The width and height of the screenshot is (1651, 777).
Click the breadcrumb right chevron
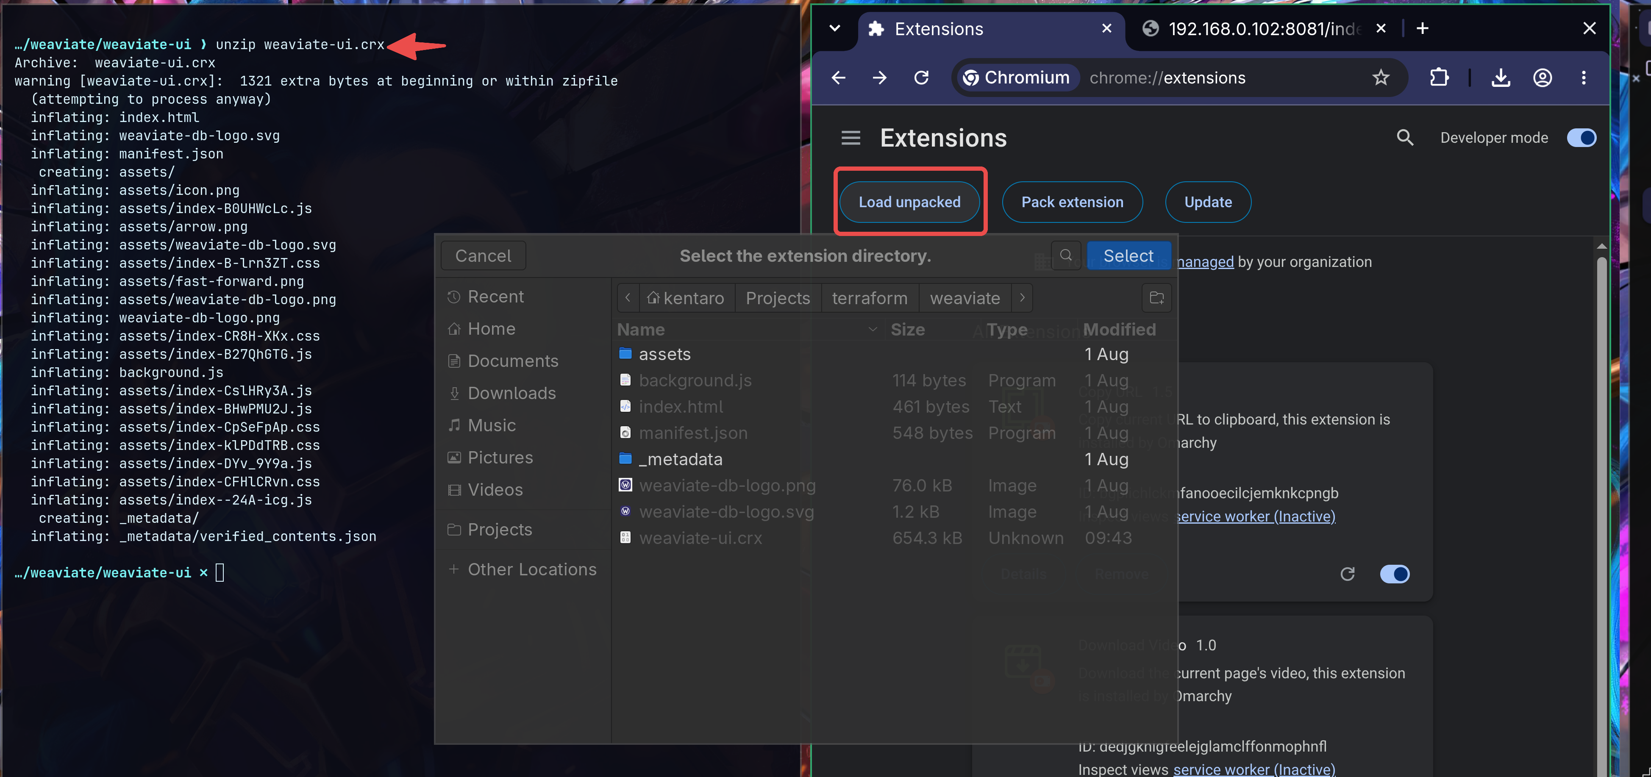pos(1022,298)
